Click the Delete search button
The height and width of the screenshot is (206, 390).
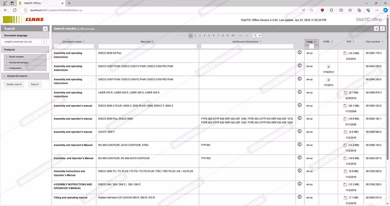coord(14,84)
